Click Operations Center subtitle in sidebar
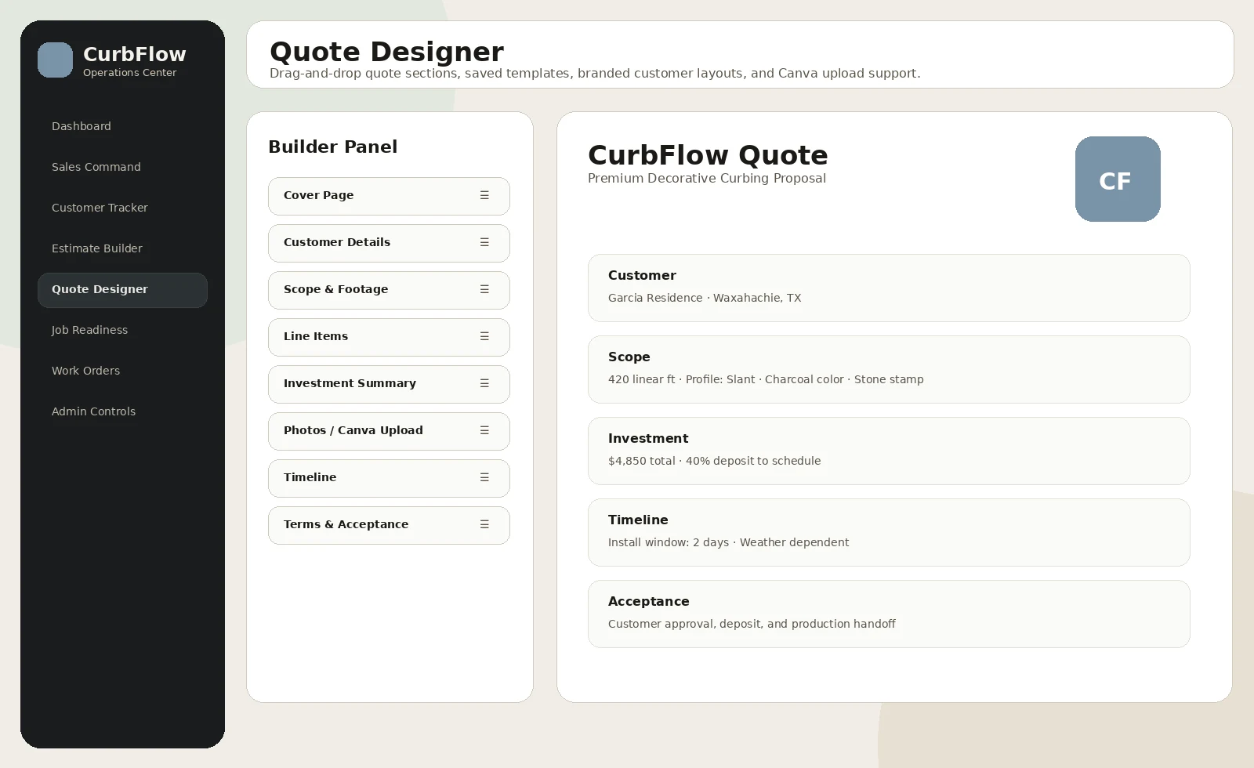 [130, 73]
